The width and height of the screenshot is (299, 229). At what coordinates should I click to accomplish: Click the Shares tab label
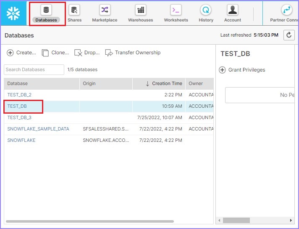(x=75, y=20)
